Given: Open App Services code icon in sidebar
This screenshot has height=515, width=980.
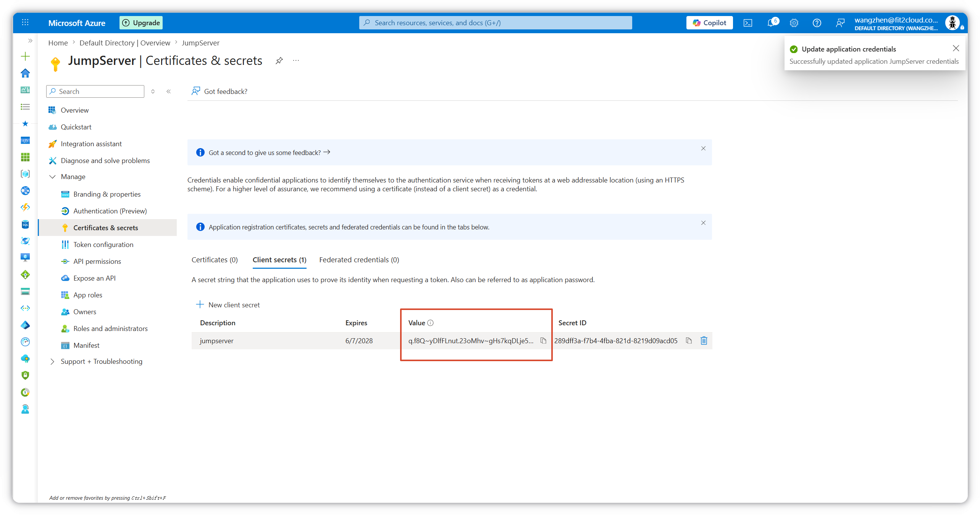Looking at the screenshot, I should 25,140.
